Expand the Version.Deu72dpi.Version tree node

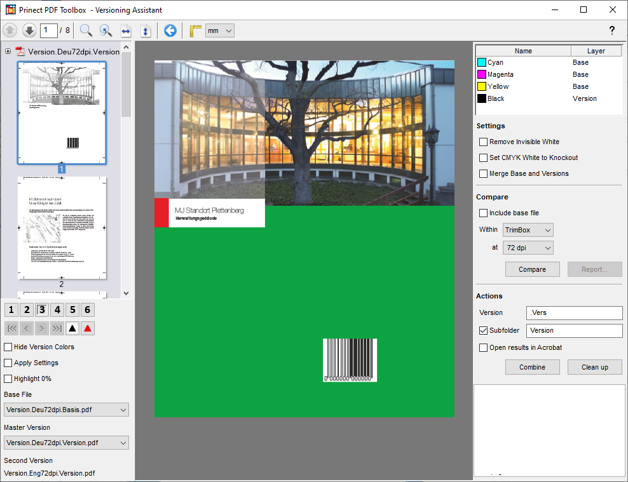pyautogui.click(x=8, y=51)
